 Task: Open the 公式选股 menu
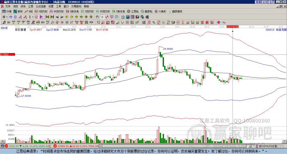(41, 6)
